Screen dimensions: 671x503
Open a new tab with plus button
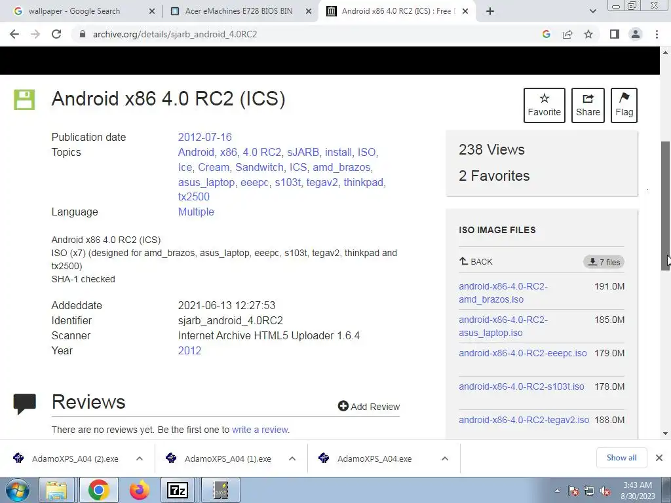490,11
